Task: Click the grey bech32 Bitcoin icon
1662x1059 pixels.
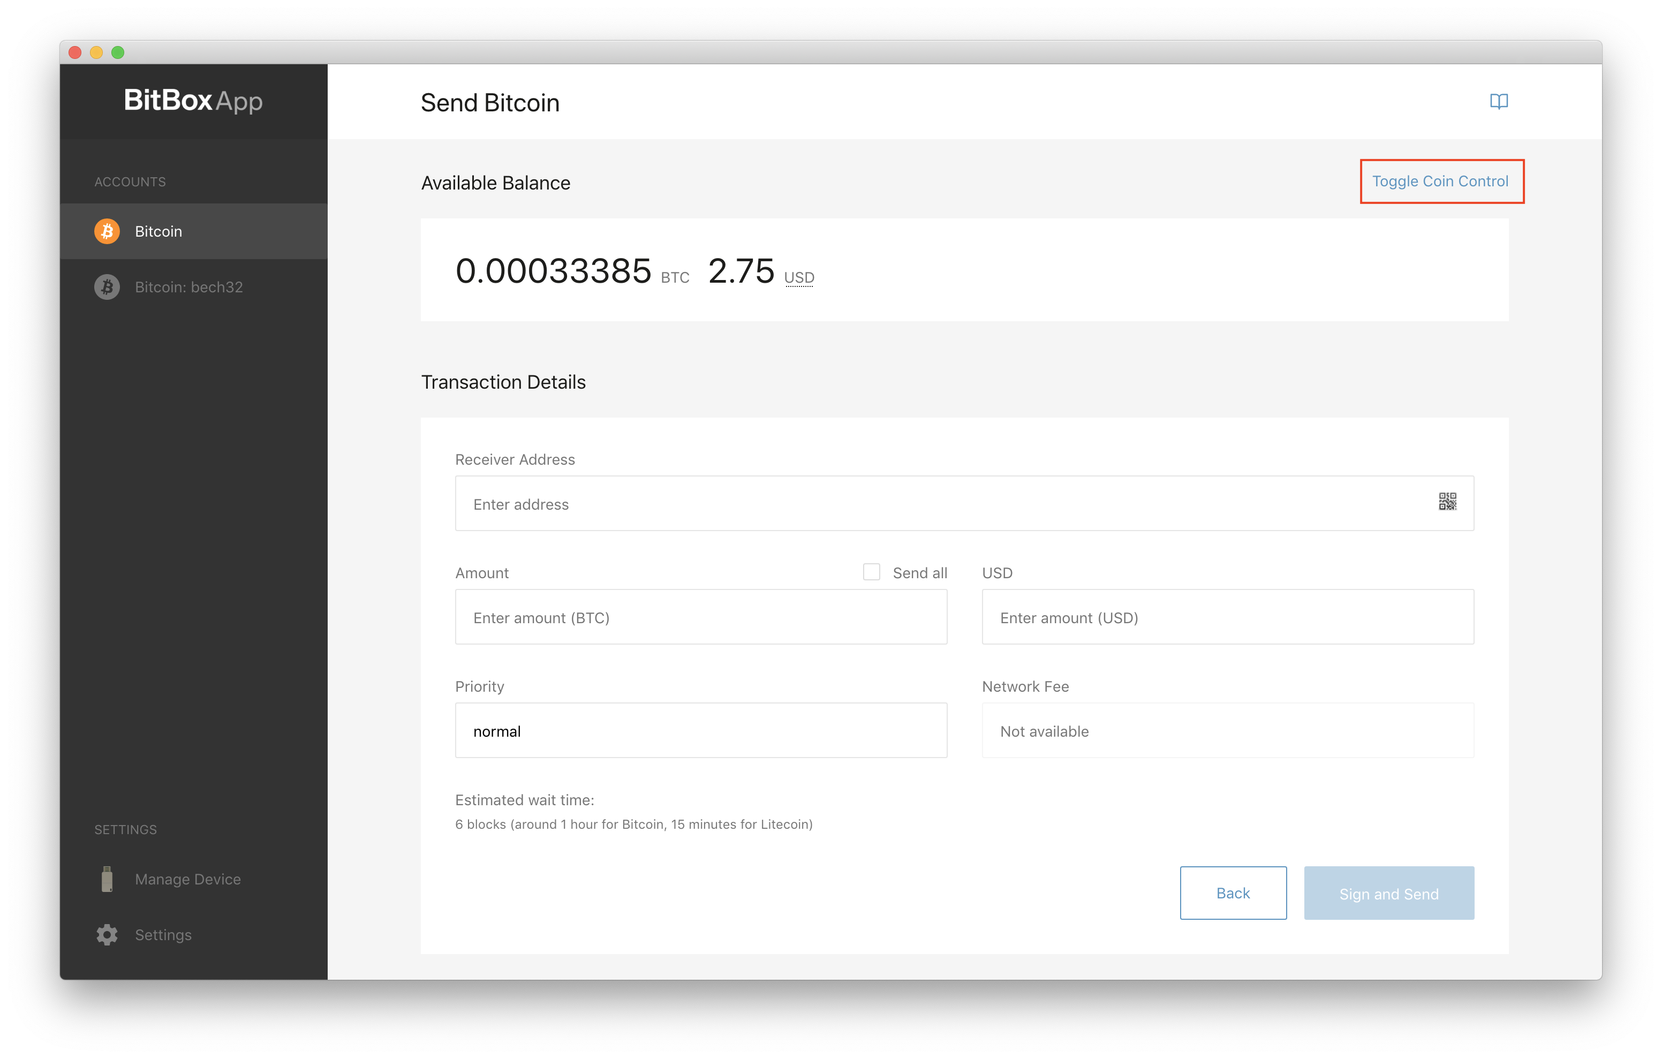Action: (x=107, y=287)
